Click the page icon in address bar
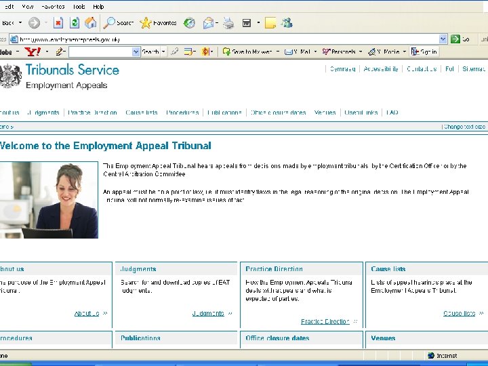The image size is (488, 366). tap(14, 39)
